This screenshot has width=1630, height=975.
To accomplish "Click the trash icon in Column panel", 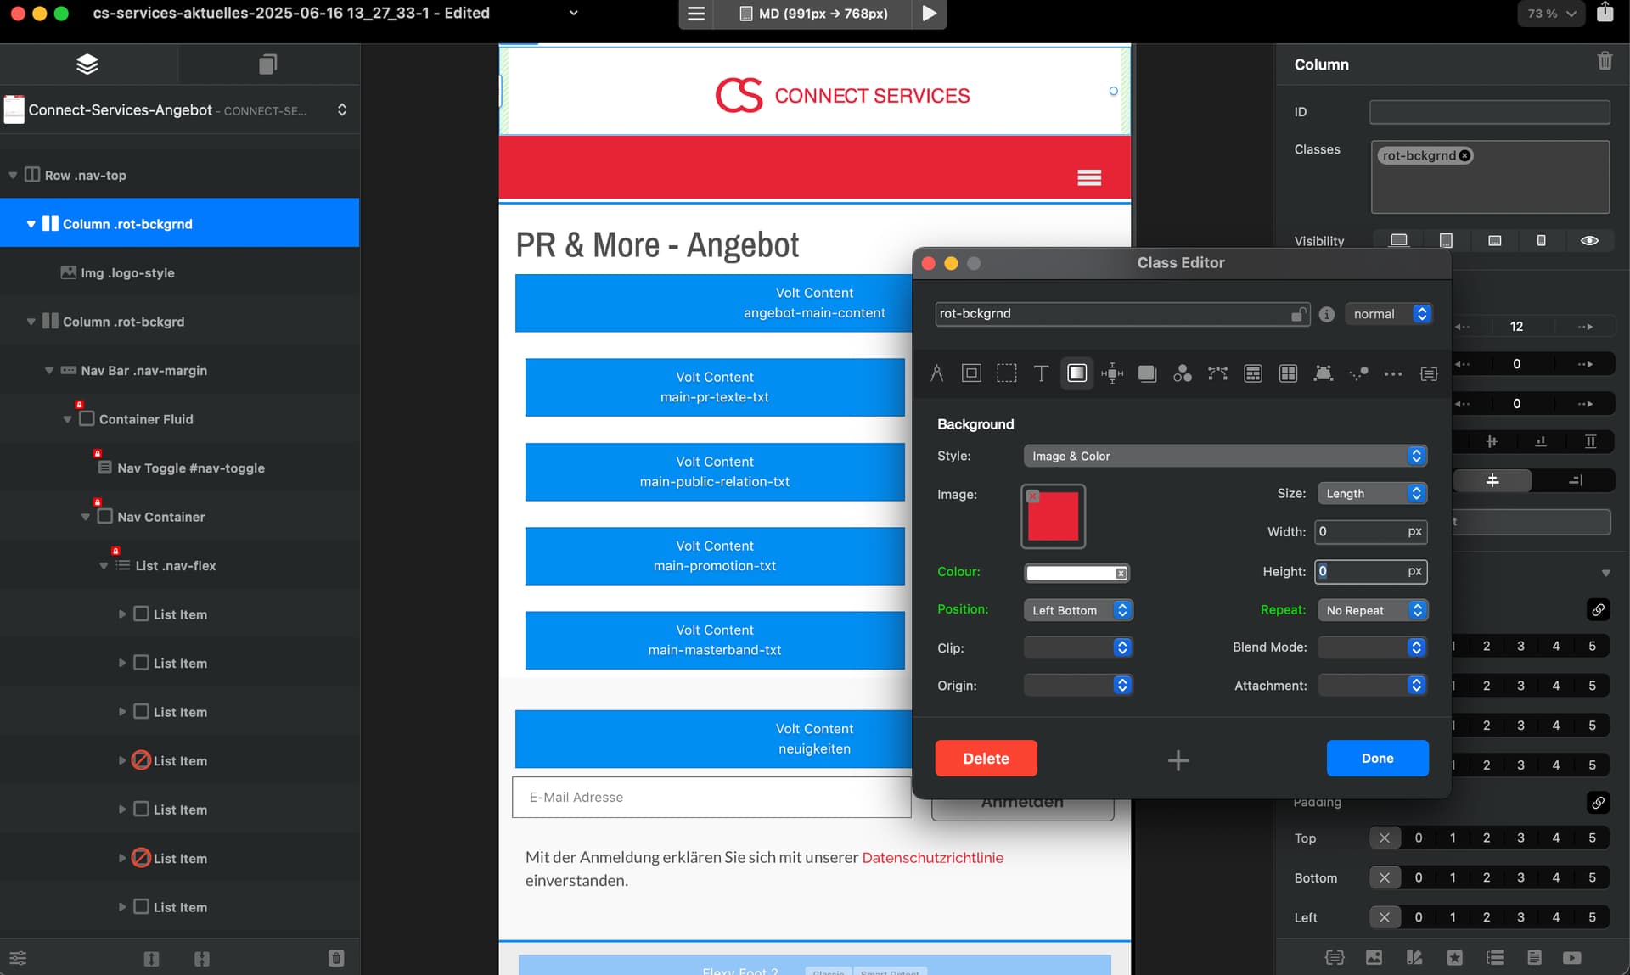I will (1605, 61).
